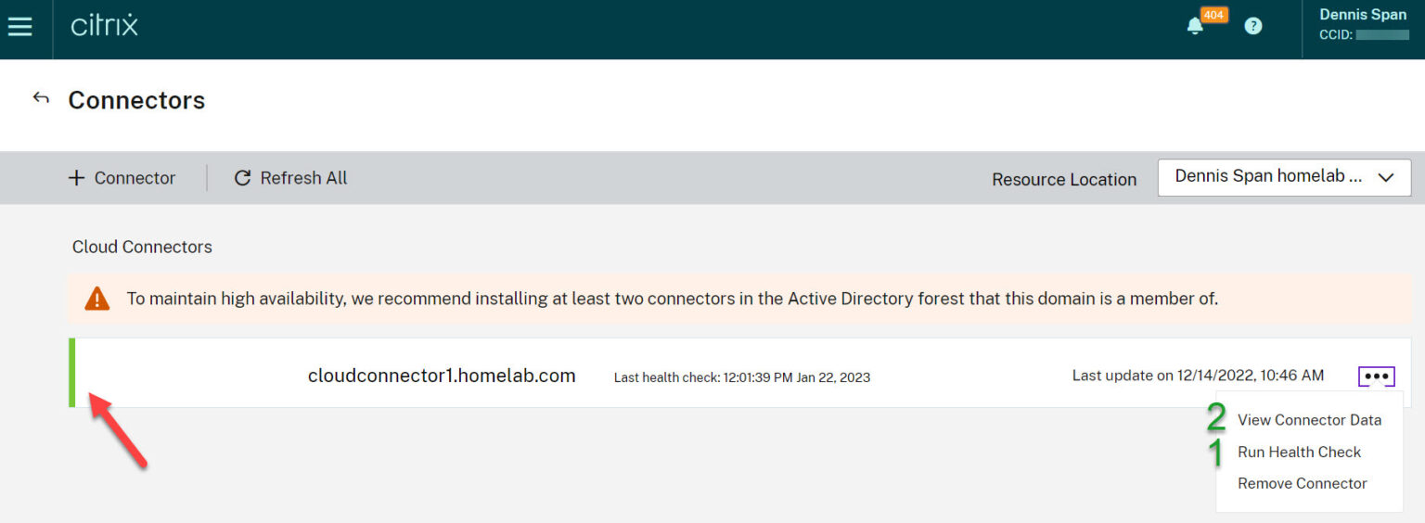This screenshot has width=1425, height=523.
Task: Open the hamburger navigation menu
Action: coord(19,26)
